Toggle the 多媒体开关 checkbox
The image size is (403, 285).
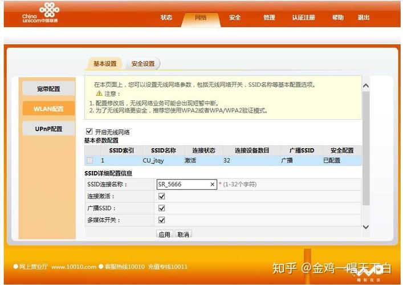click(x=162, y=220)
